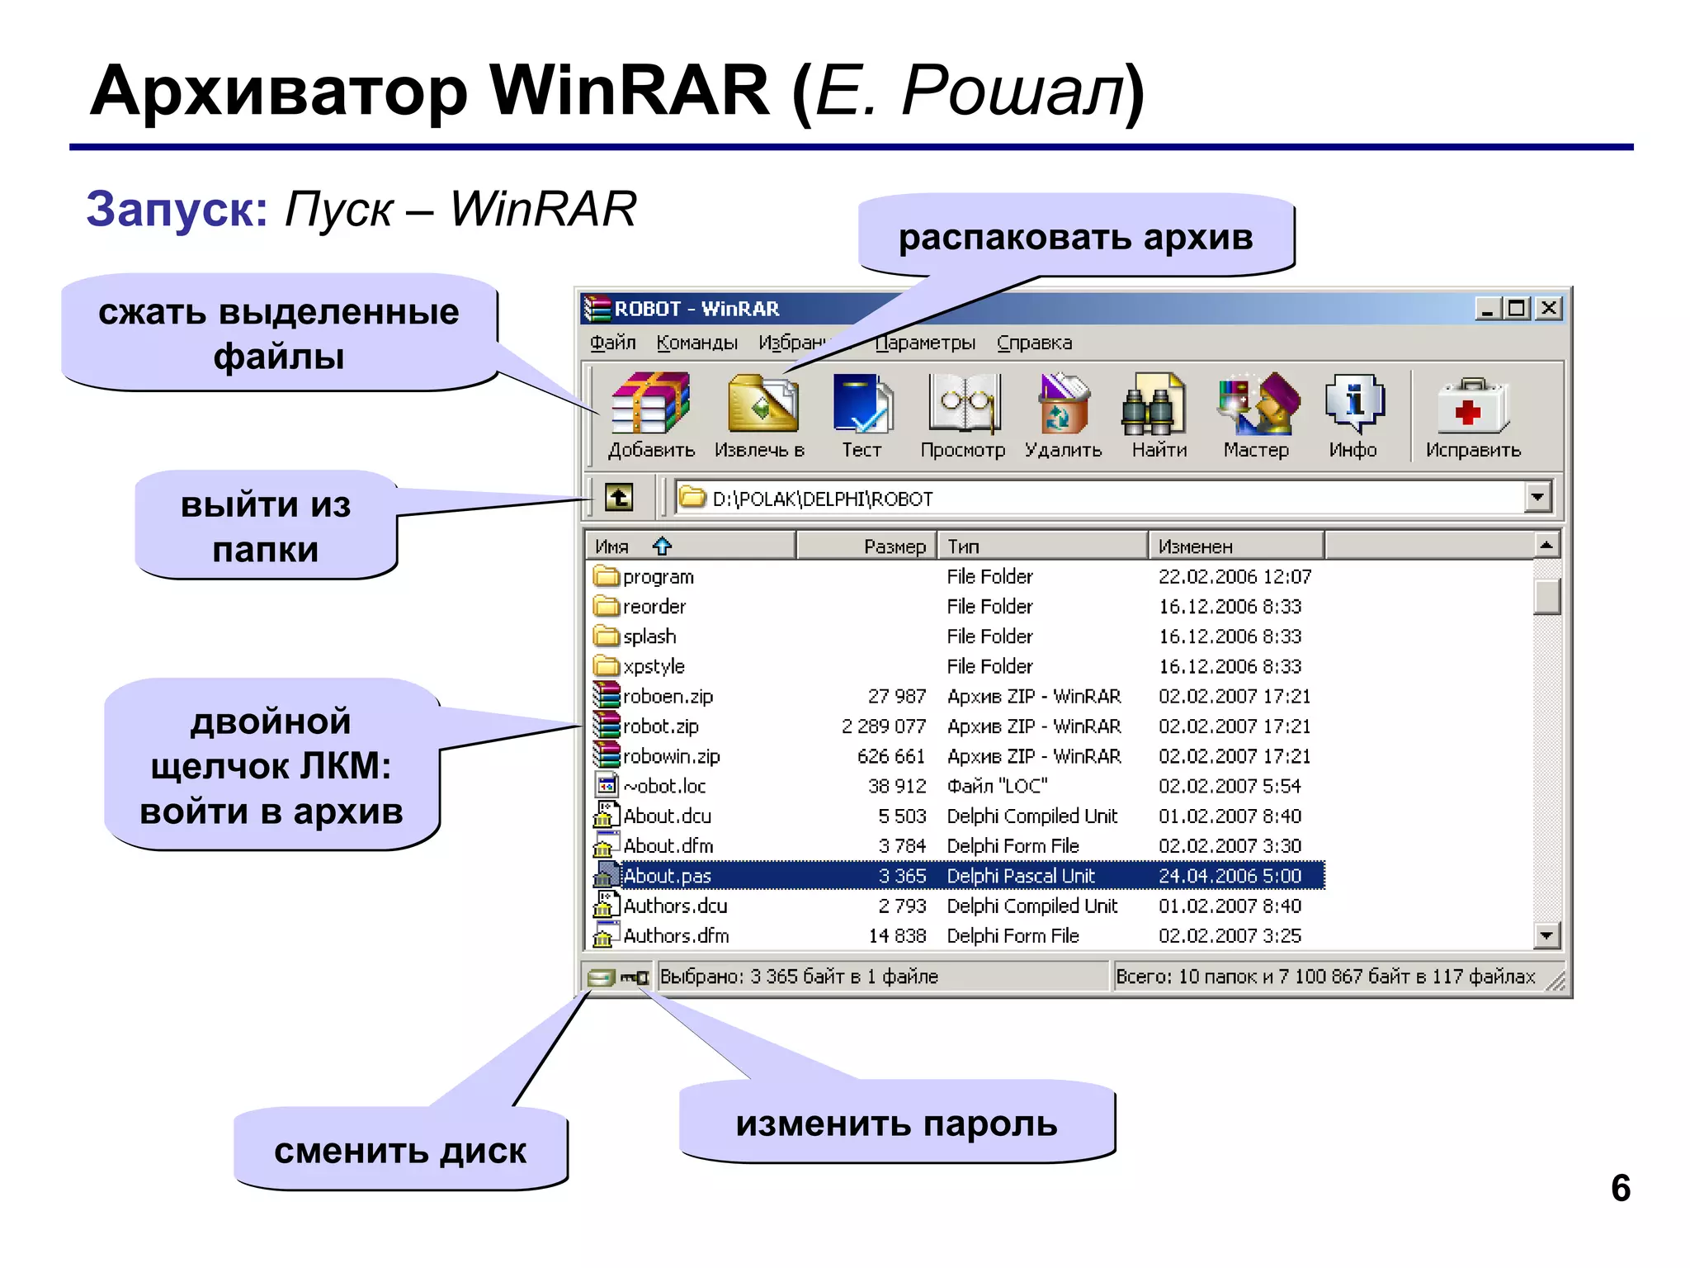Select the robot.zip archive icon
The image size is (1690, 1268).
(x=606, y=726)
